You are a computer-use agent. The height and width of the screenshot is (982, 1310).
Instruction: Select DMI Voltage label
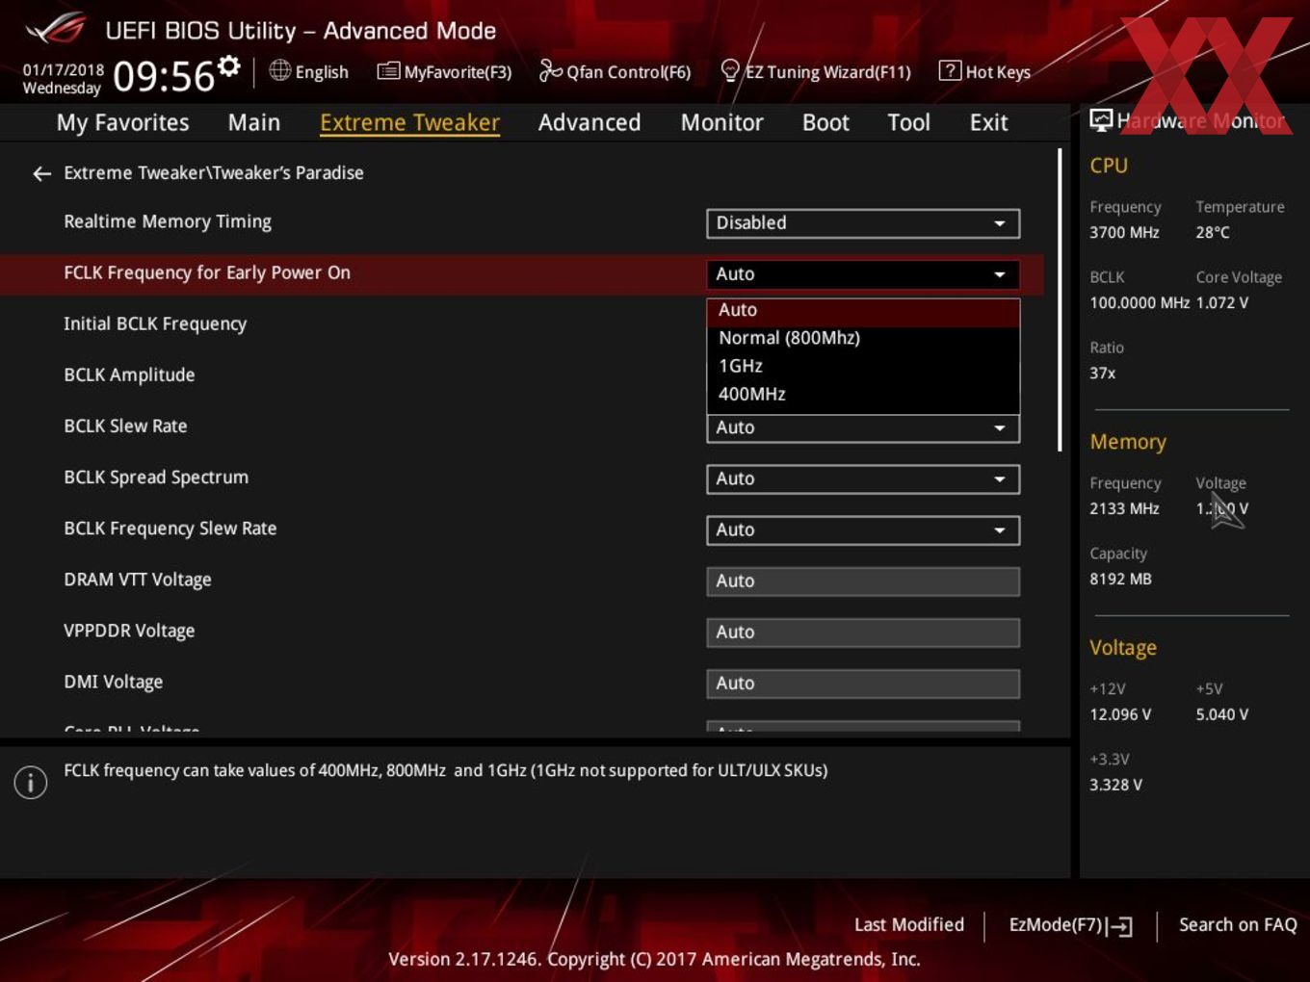coord(114,682)
